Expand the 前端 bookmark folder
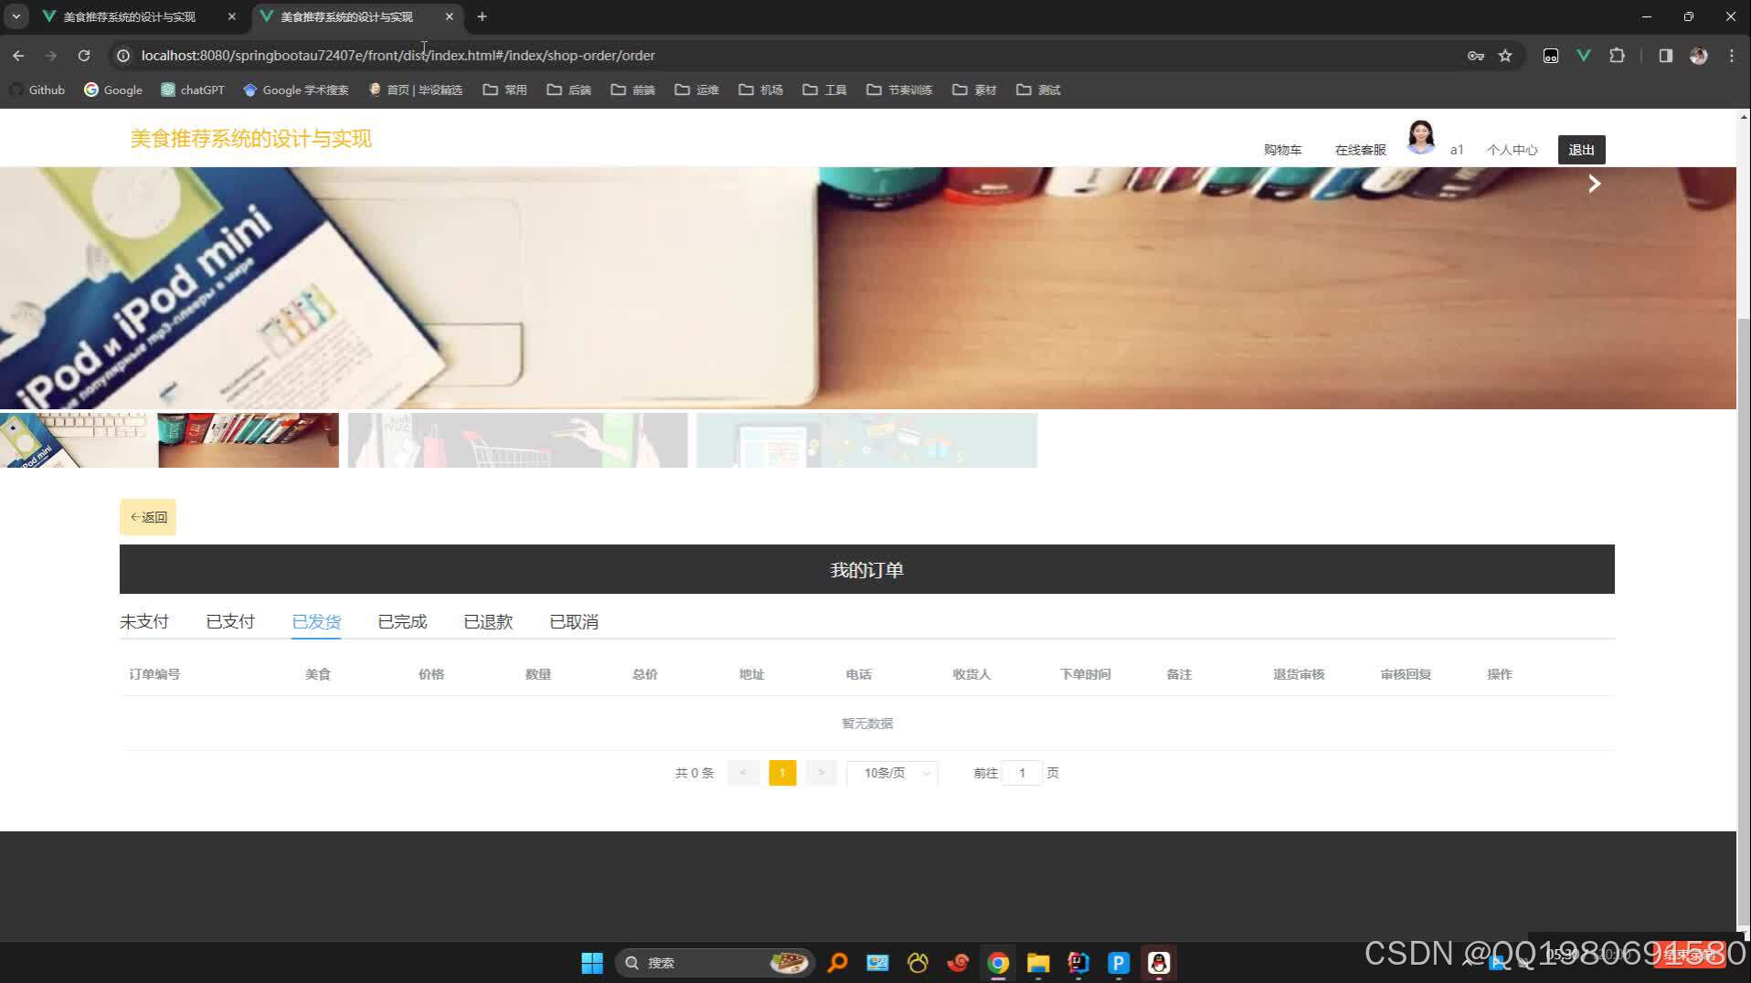Image resolution: width=1751 pixels, height=983 pixels. pos(633,90)
